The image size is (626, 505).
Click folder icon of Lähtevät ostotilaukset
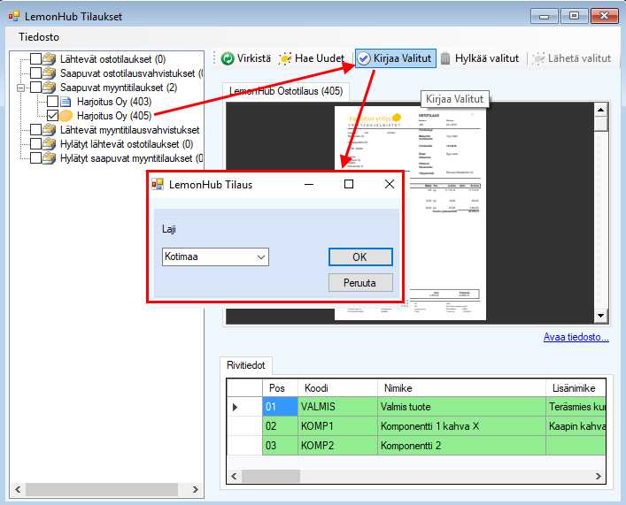coord(49,59)
